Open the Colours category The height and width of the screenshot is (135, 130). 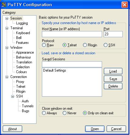point(22,72)
